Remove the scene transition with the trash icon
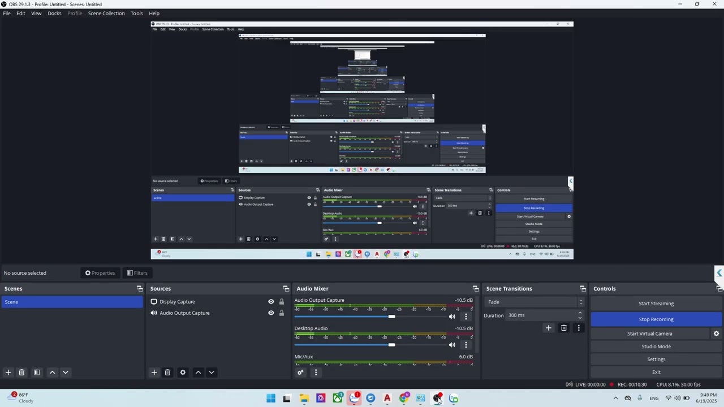The height and width of the screenshot is (407, 724). (x=563, y=328)
